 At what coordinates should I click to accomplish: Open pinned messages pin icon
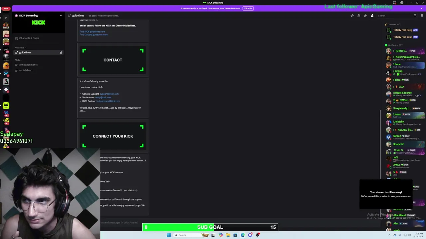pyautogui.click(x=365, y=16)
